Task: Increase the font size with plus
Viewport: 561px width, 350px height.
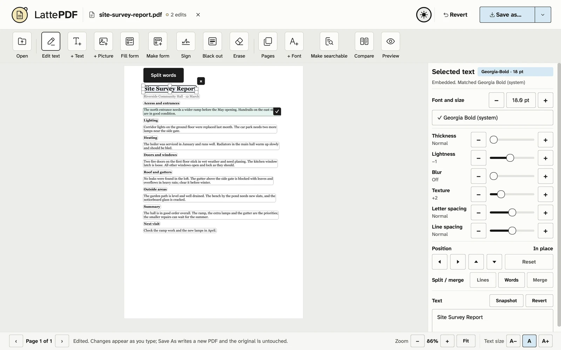Action: tap(546, 100)
